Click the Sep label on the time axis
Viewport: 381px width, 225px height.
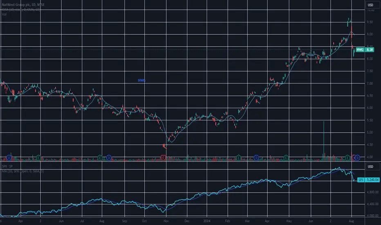(124, 221)
